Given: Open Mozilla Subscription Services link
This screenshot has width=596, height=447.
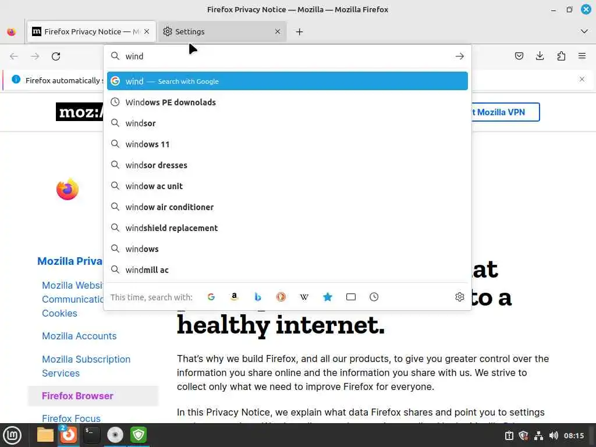Looking at the screenshot, I should (86, 366).
